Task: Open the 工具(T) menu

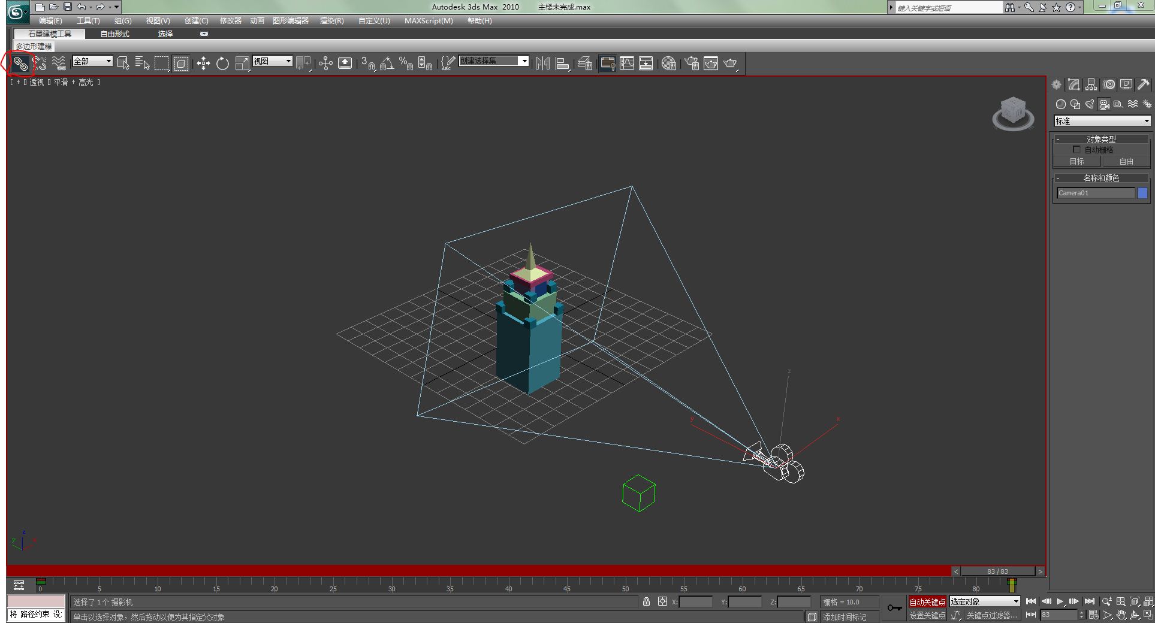Action: click(x=88, y=21)
